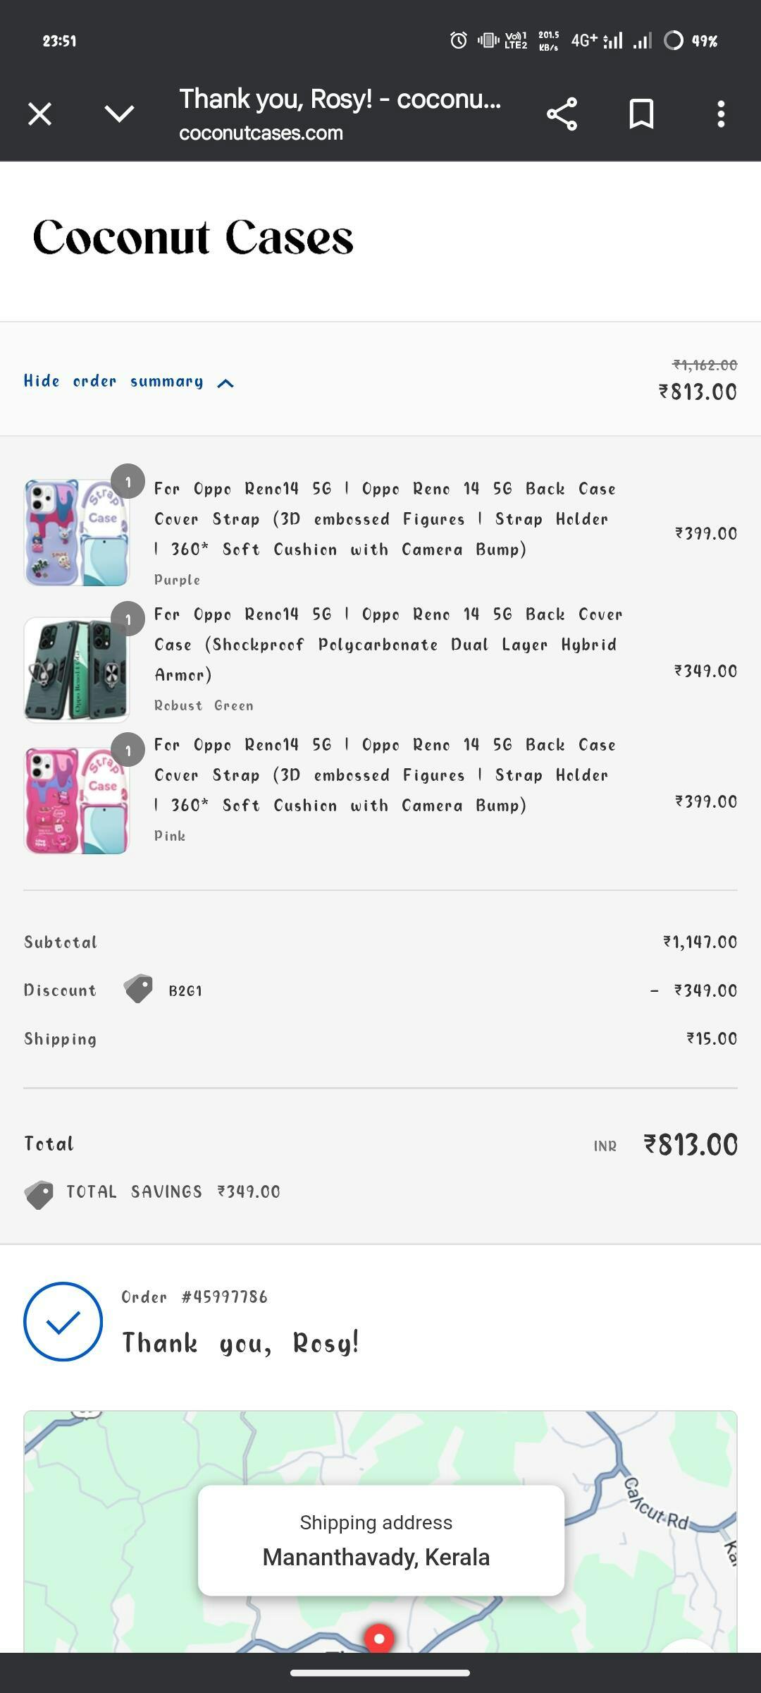Tap the ₹813.00 summary total price
761x1693 pixels.
pyautogui.click(x=698, y=392)
